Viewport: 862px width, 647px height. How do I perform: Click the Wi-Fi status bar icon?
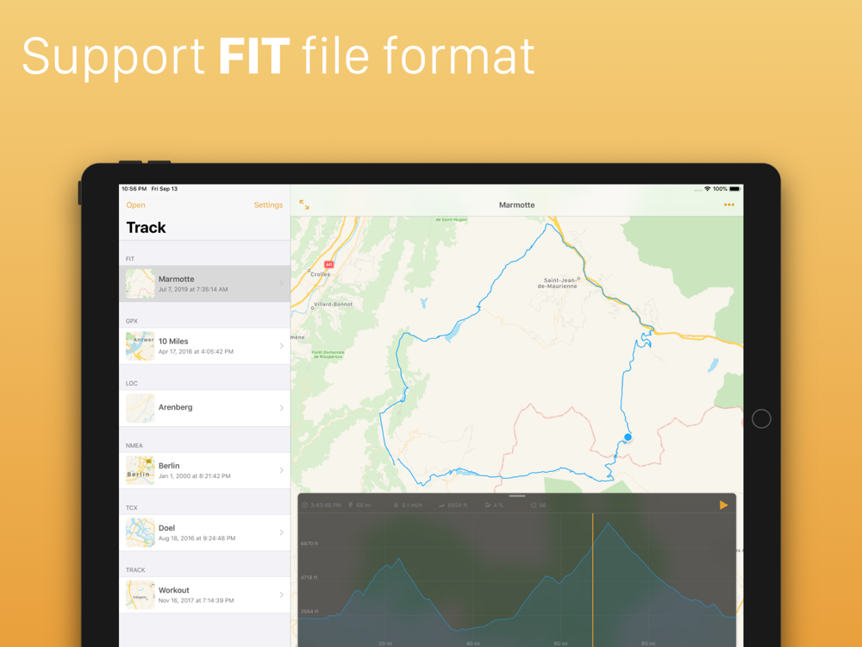point(708,189)
